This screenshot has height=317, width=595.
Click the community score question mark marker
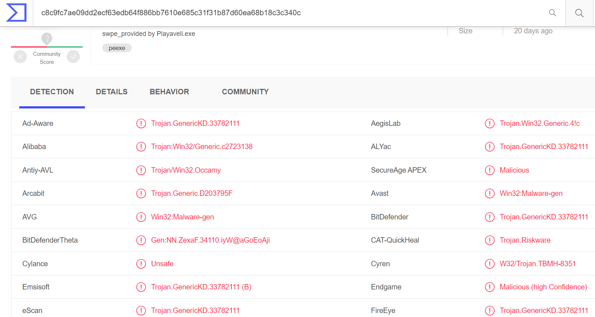(47, 38)
